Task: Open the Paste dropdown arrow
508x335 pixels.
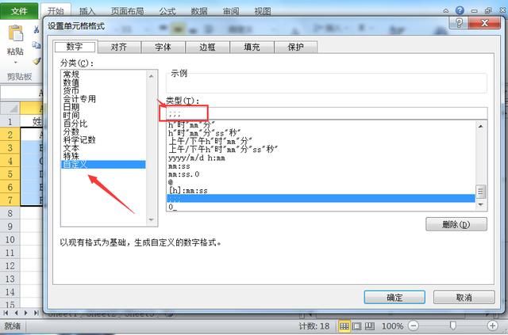Action: [16, 62]
